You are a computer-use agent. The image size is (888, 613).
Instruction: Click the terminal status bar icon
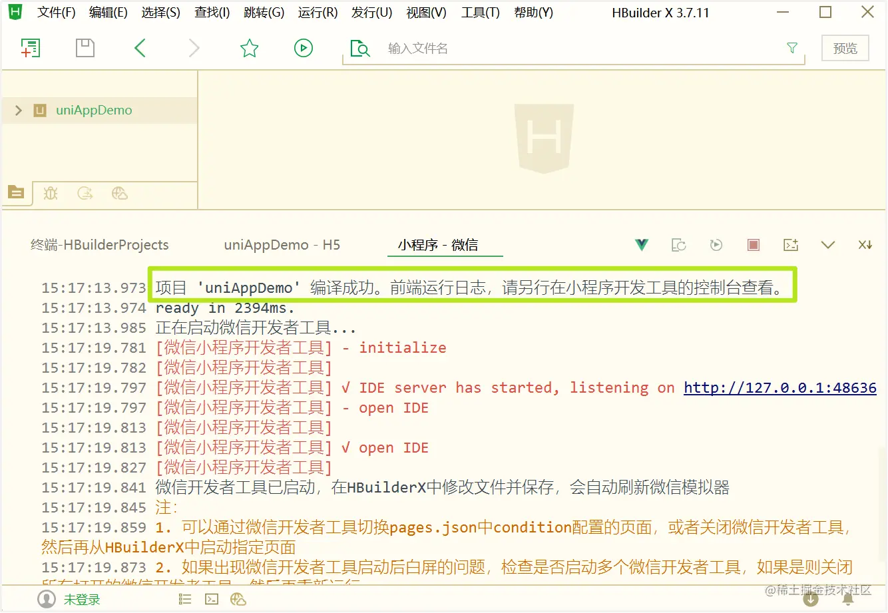pyautogui.click(x=212, y=600)
